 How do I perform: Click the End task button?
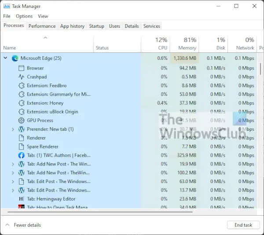243,225
